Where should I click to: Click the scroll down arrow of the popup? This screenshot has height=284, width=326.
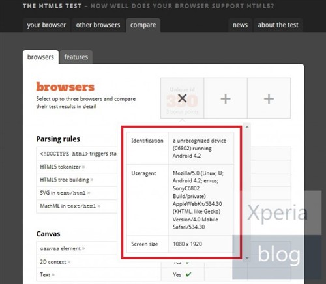tap(247, 258)
